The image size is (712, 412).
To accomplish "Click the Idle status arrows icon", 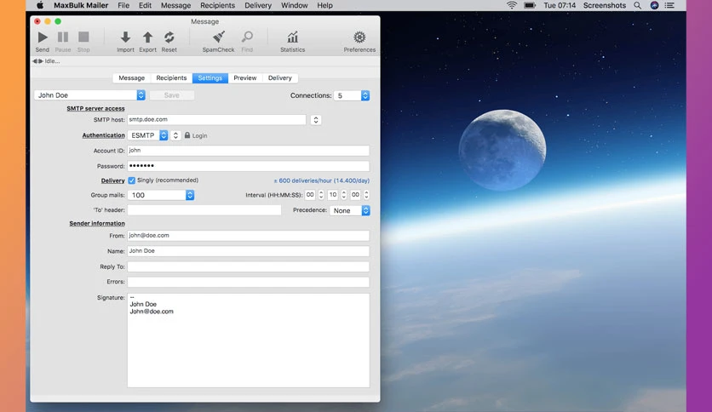I will (37, 61).
